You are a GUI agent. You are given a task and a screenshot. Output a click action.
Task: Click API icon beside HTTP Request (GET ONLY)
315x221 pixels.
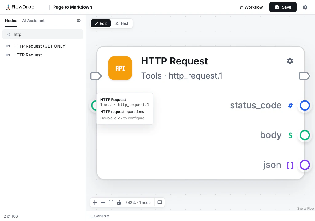(8, 46)
